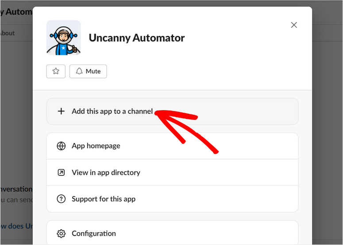Image resolution: width=343 pixels, height=245 pixels.
Task: Star the Uncanny Automator app
Action: click(x=56, y=71)
